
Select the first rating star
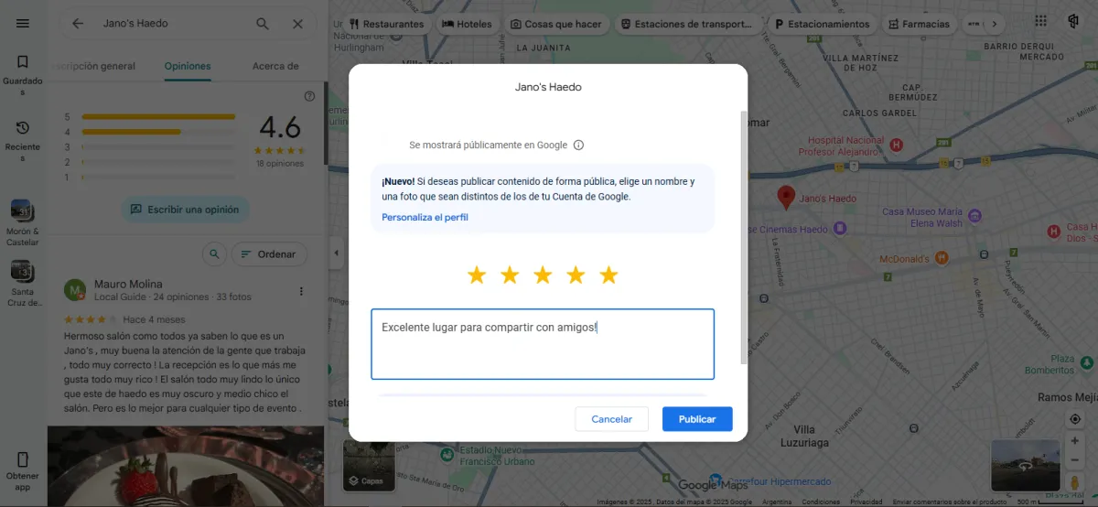click(477, 275)
